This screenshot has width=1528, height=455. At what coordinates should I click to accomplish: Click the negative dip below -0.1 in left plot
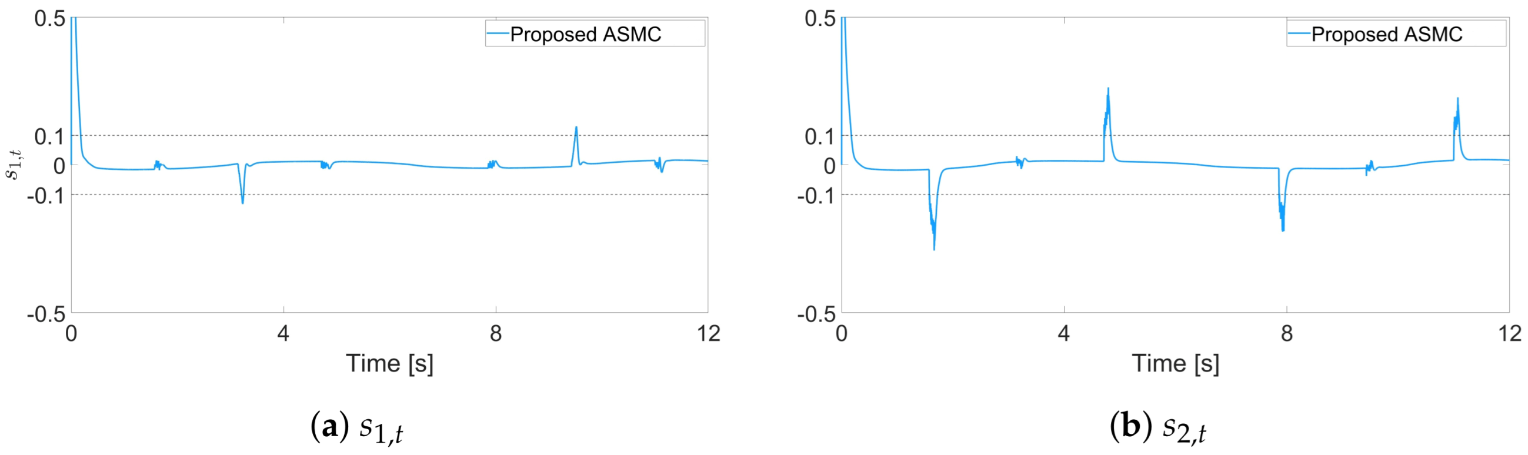click(242, 202)
